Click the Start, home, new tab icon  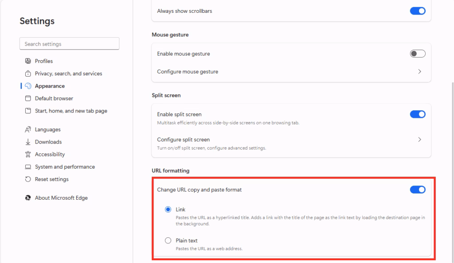tap(28, 111)
